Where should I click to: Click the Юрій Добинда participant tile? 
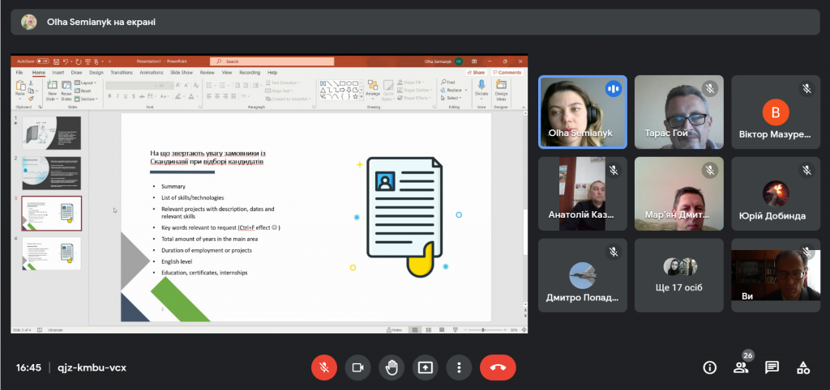point(776,193)
